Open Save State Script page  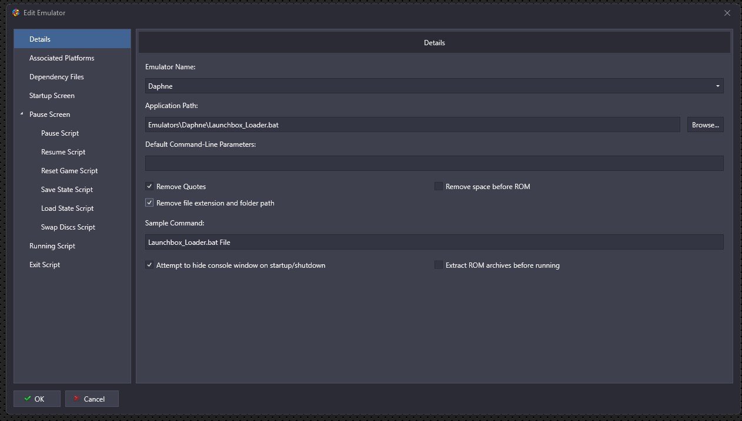click(x=66, y=190)
